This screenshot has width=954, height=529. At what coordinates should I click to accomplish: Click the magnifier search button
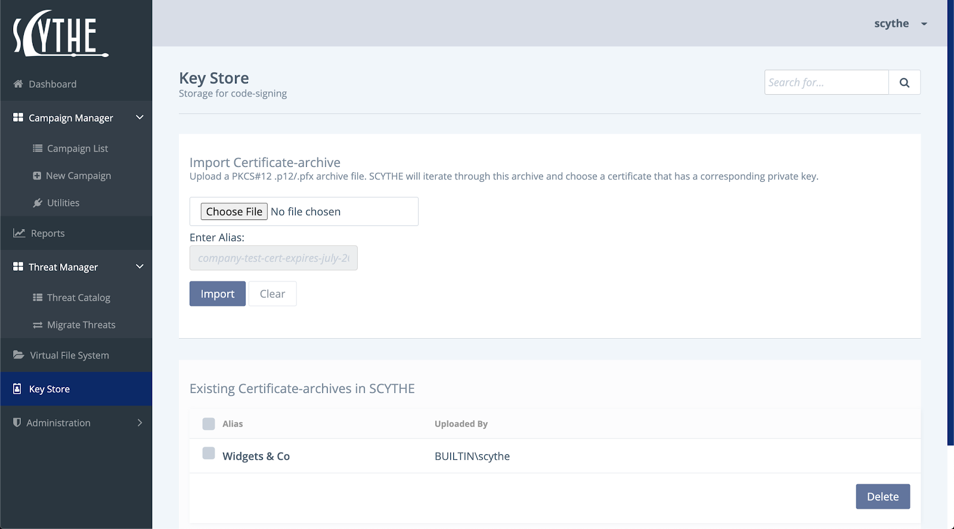point(905,82)
